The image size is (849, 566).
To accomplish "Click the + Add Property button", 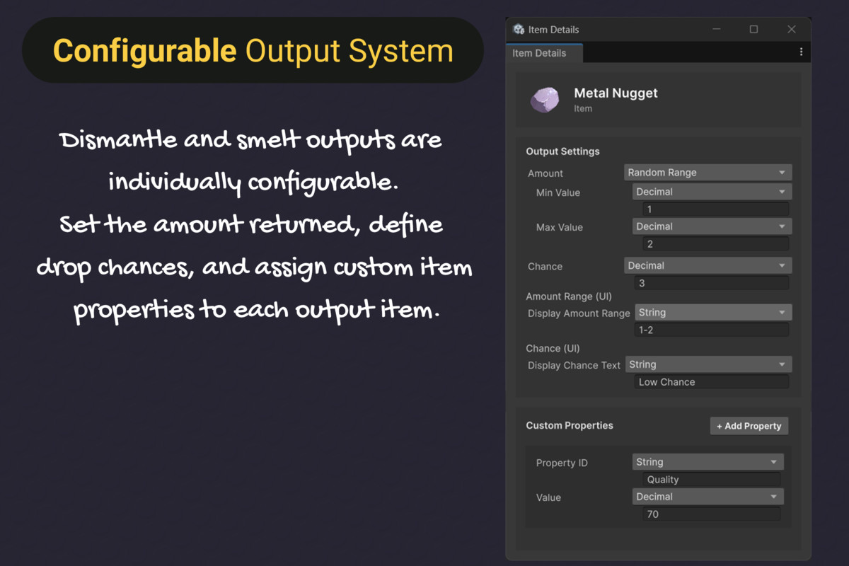I will pos(749,425).
